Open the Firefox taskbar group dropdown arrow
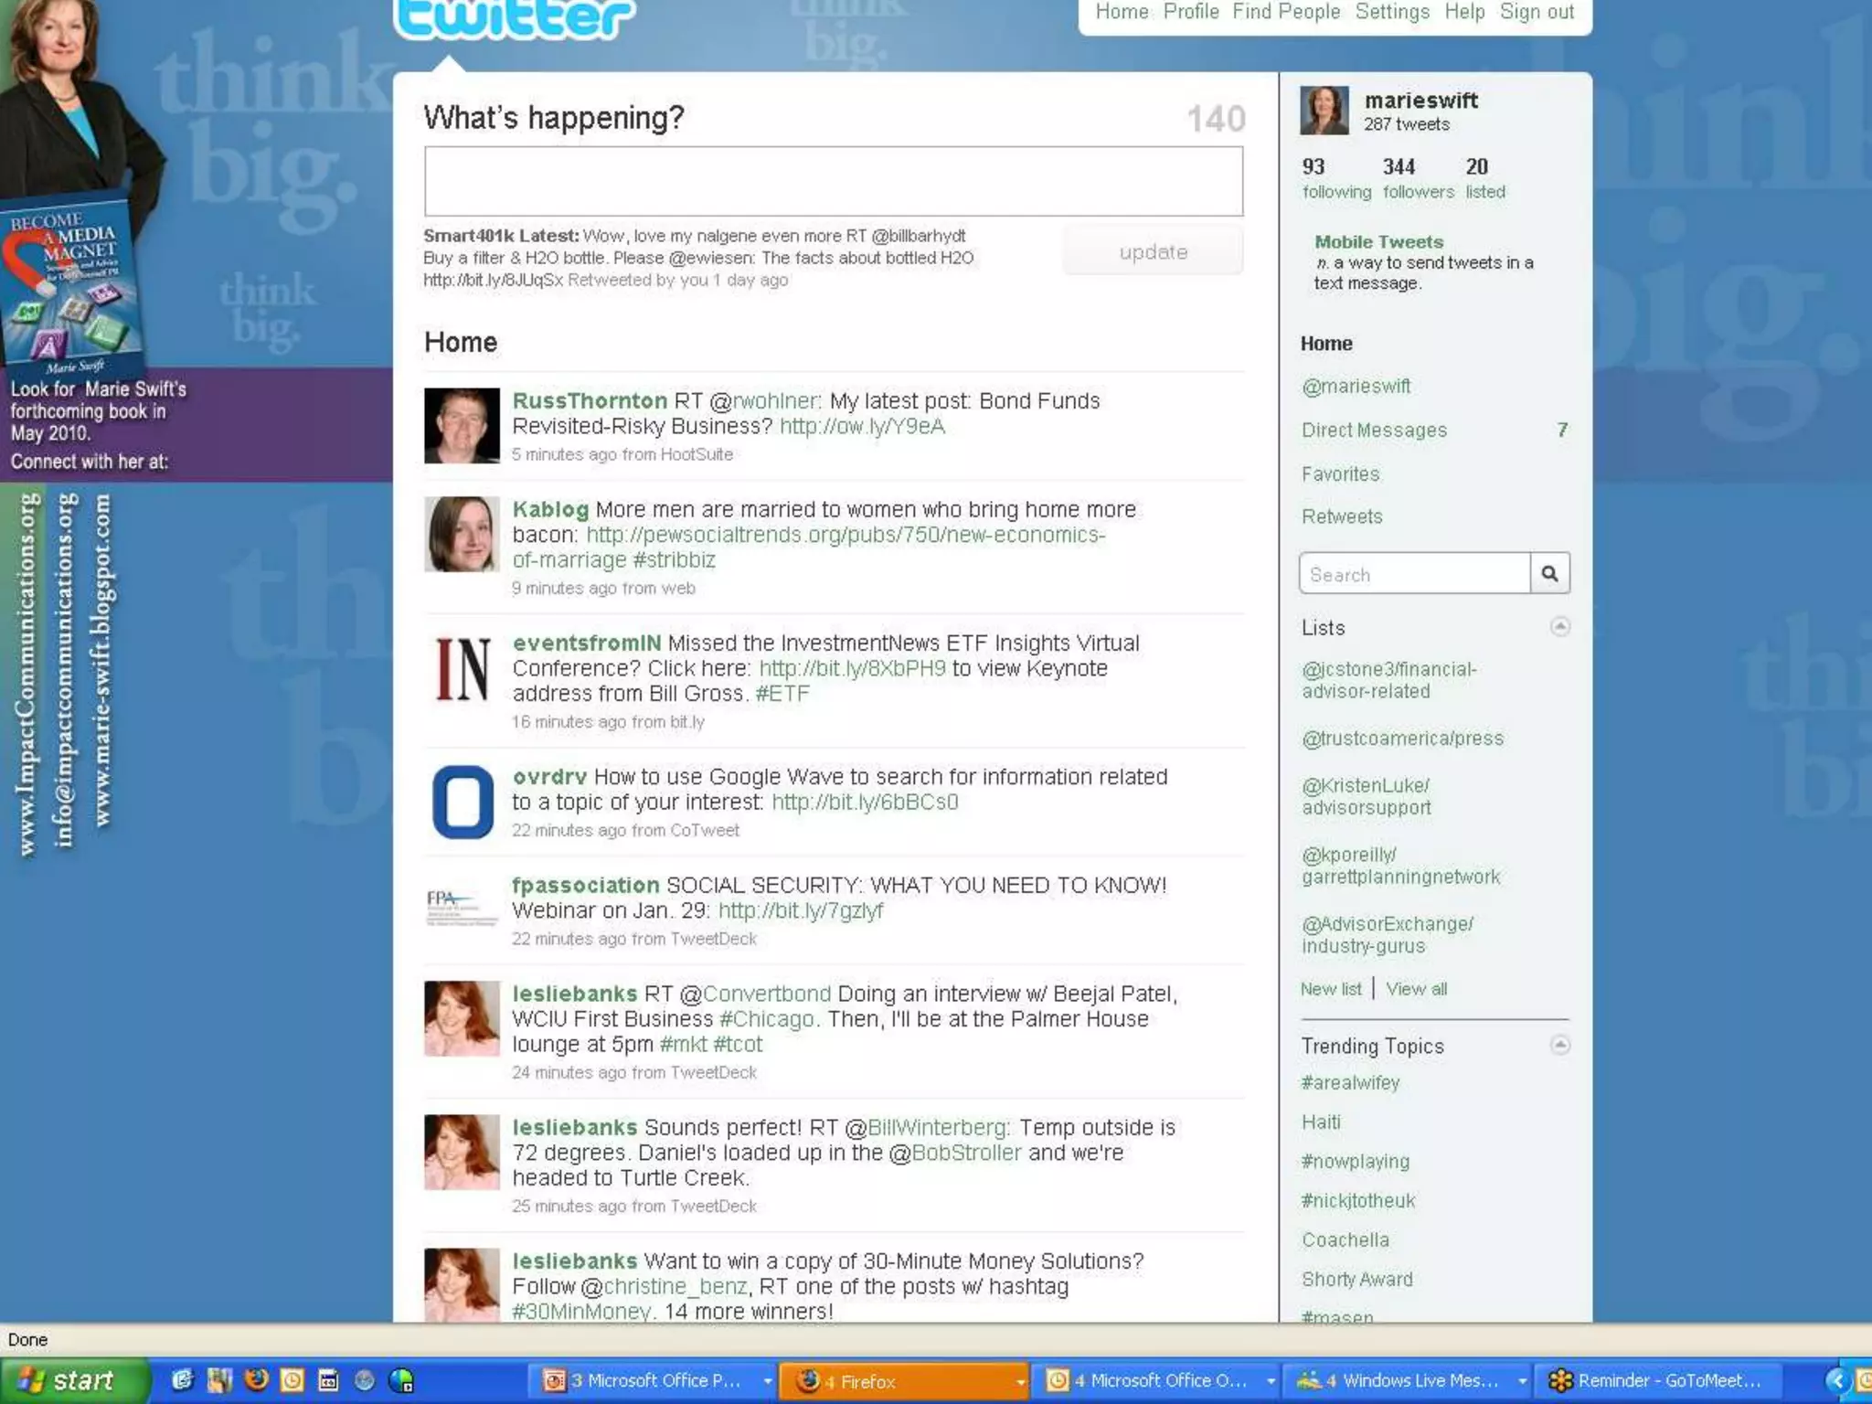 pyautogui.click(x=1019, y=1381)
